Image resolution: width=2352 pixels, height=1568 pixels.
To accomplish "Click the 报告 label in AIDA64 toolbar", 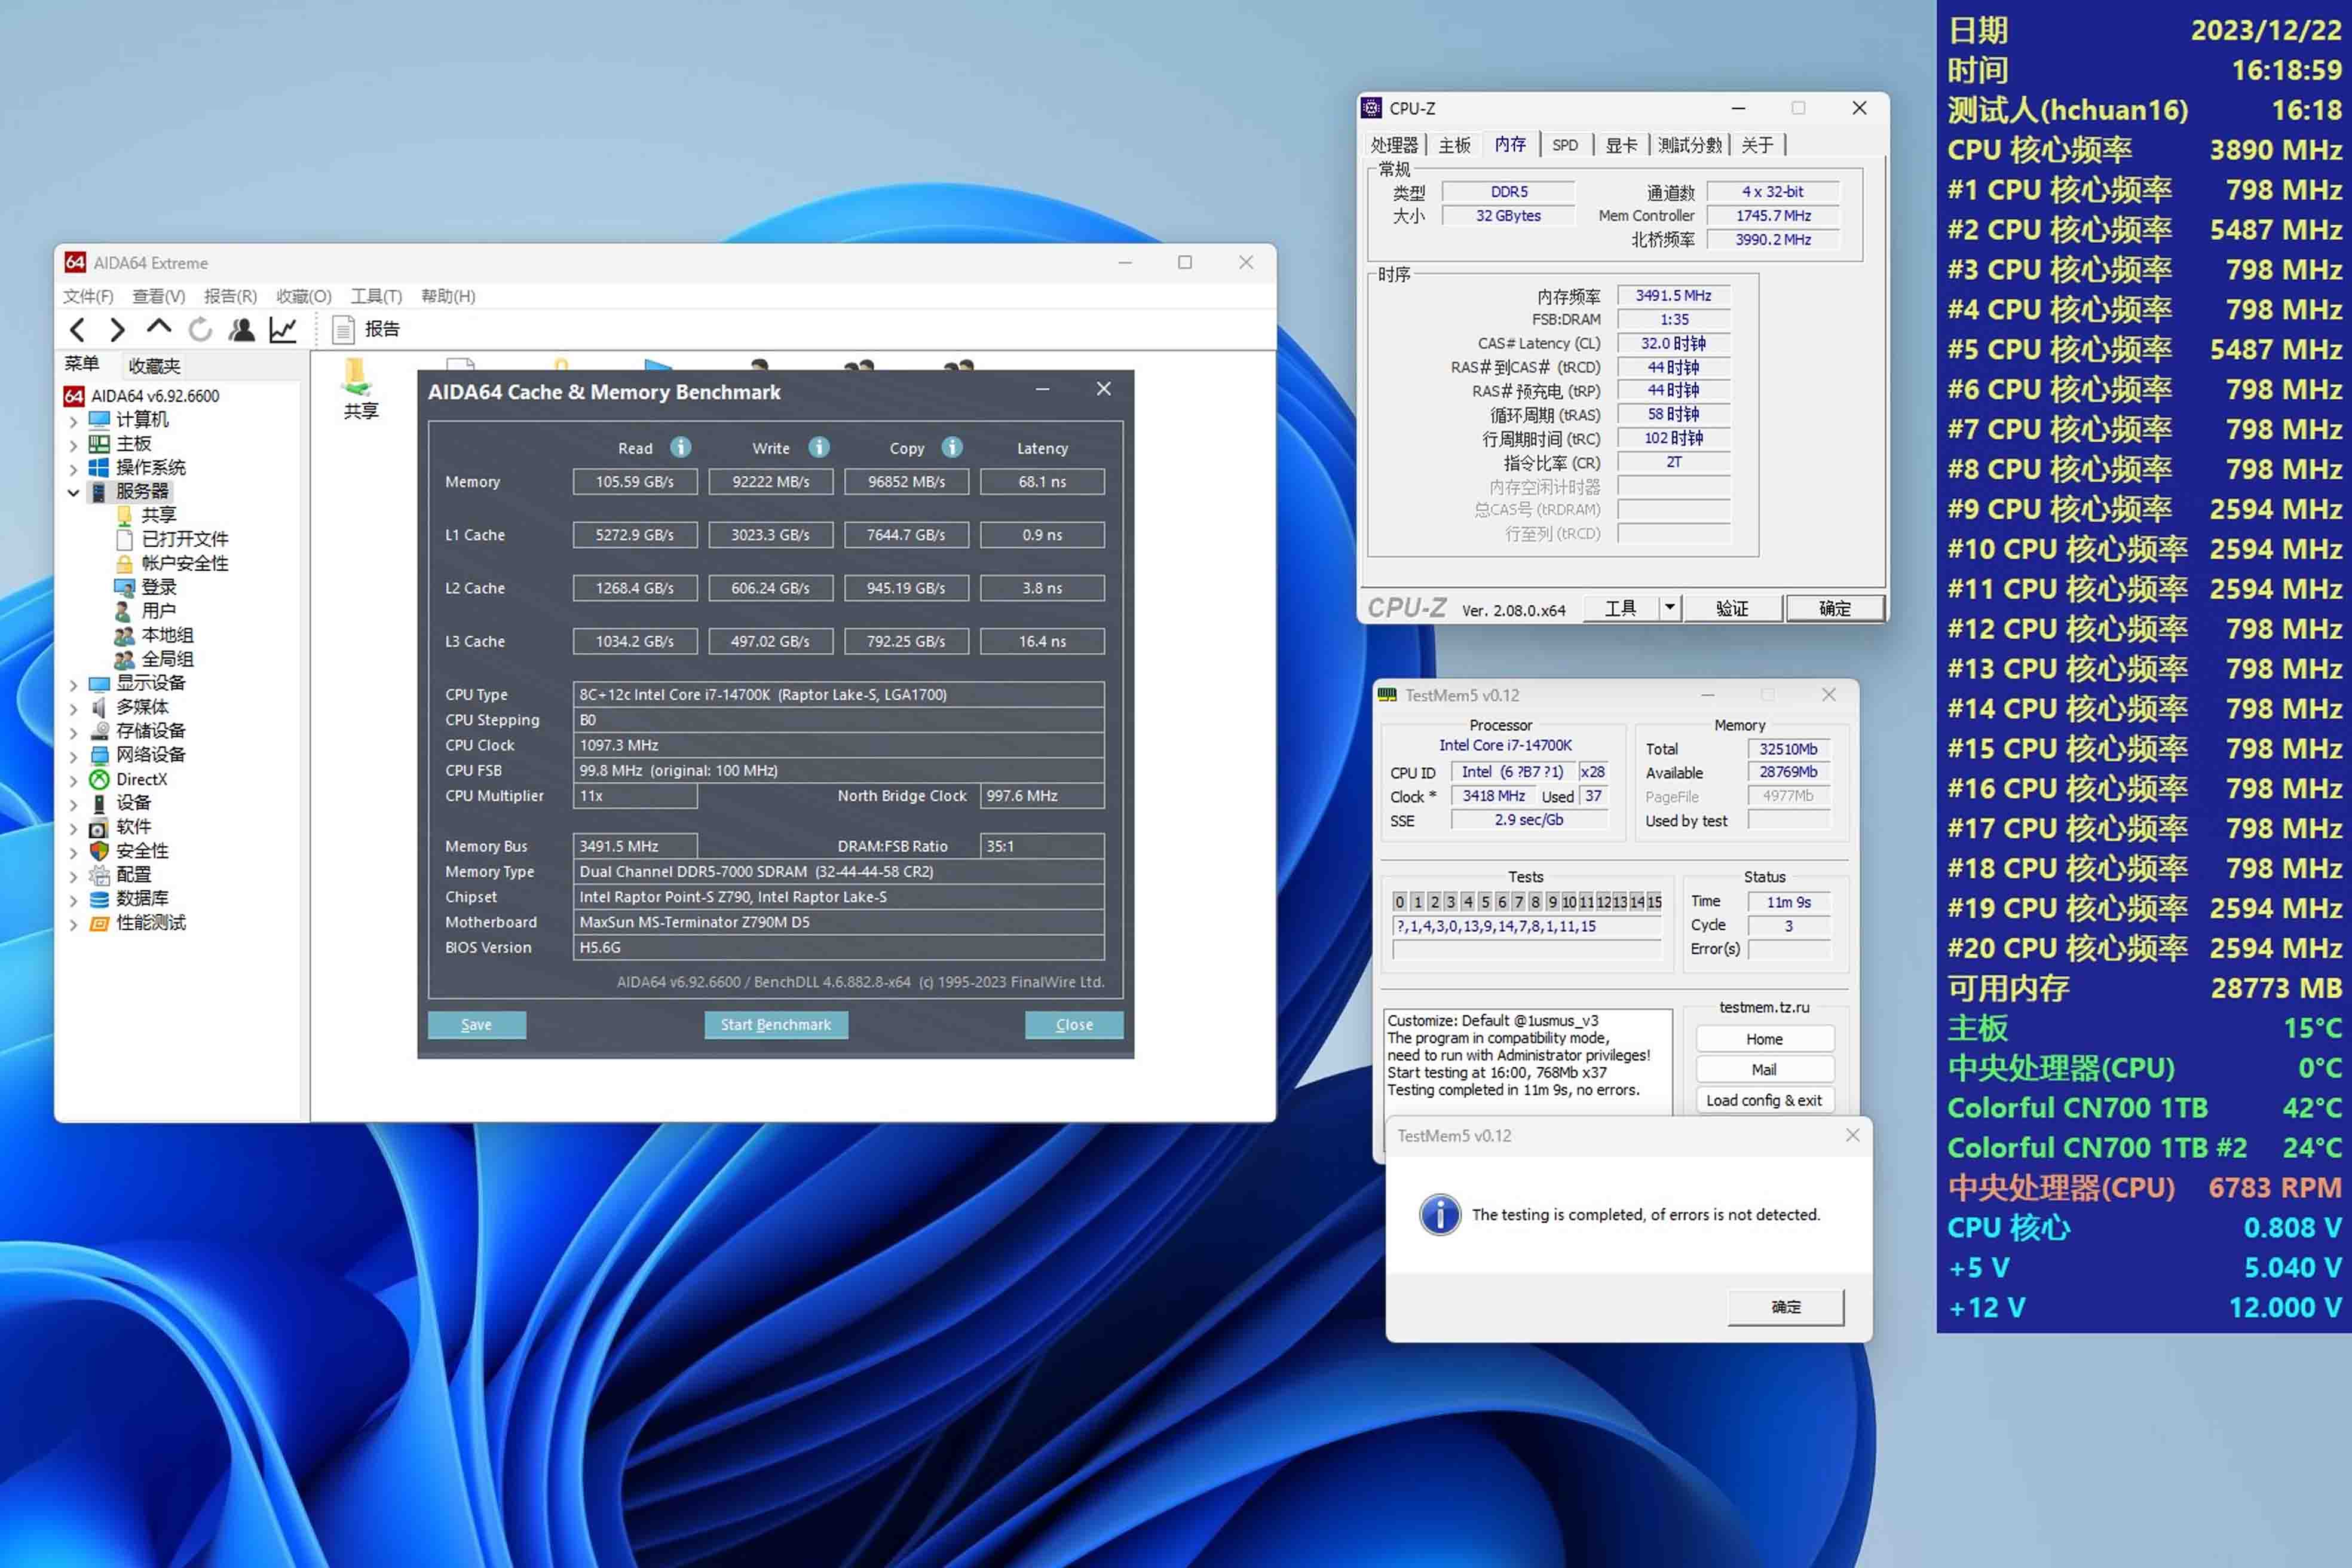I will pos(382,329).
